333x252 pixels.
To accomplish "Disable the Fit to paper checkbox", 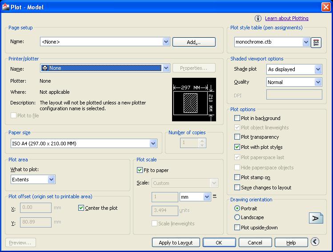I will coord(140,170).
